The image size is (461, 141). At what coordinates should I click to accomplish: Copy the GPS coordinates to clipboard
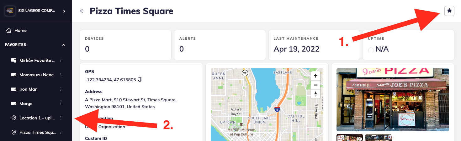140,80
